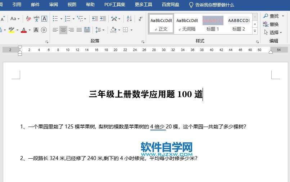Open the Phonetic Guide (wén) tool
The image size is (290, 182).
[x=36, y=19]
